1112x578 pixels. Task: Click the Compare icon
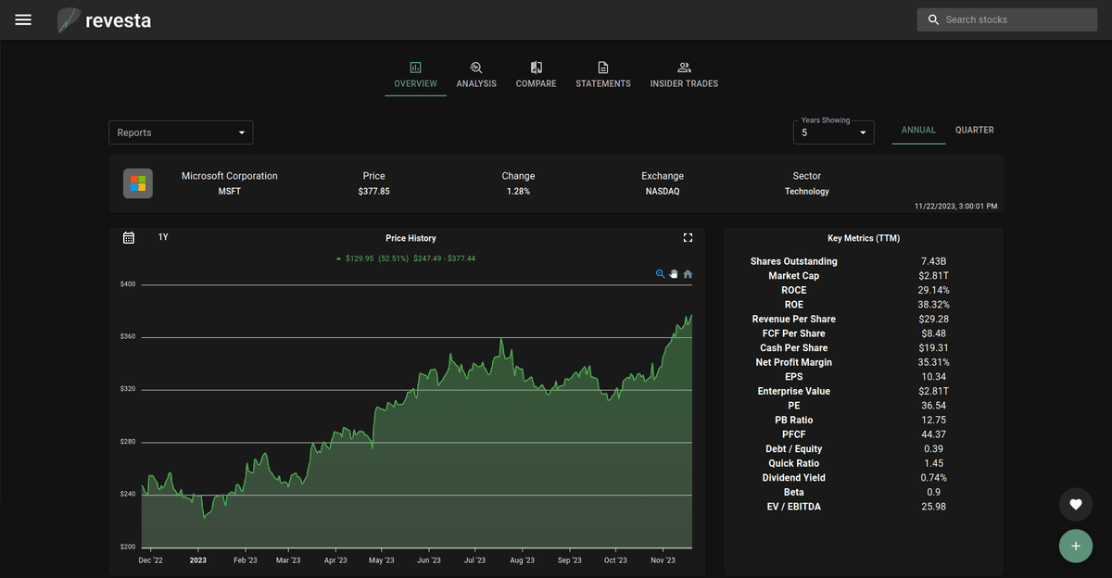coord(536,68)
